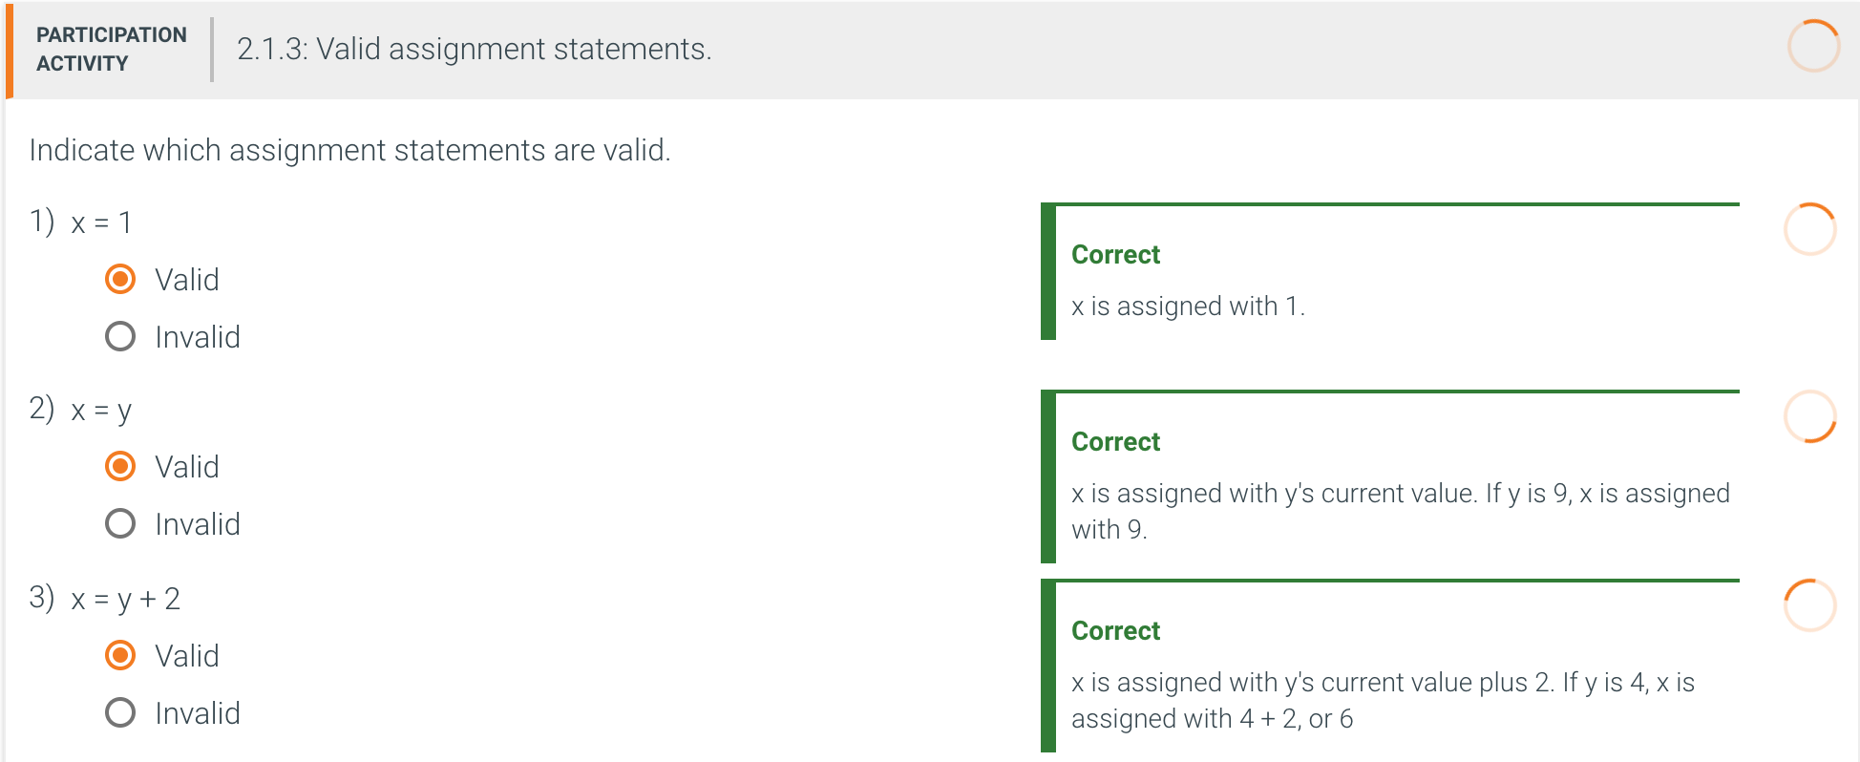This screenshot has width=1860, height=762.
Task: Click the 'x is assigned with 1' explanation
Action: pyautogui.click(x=1188, y=307)
